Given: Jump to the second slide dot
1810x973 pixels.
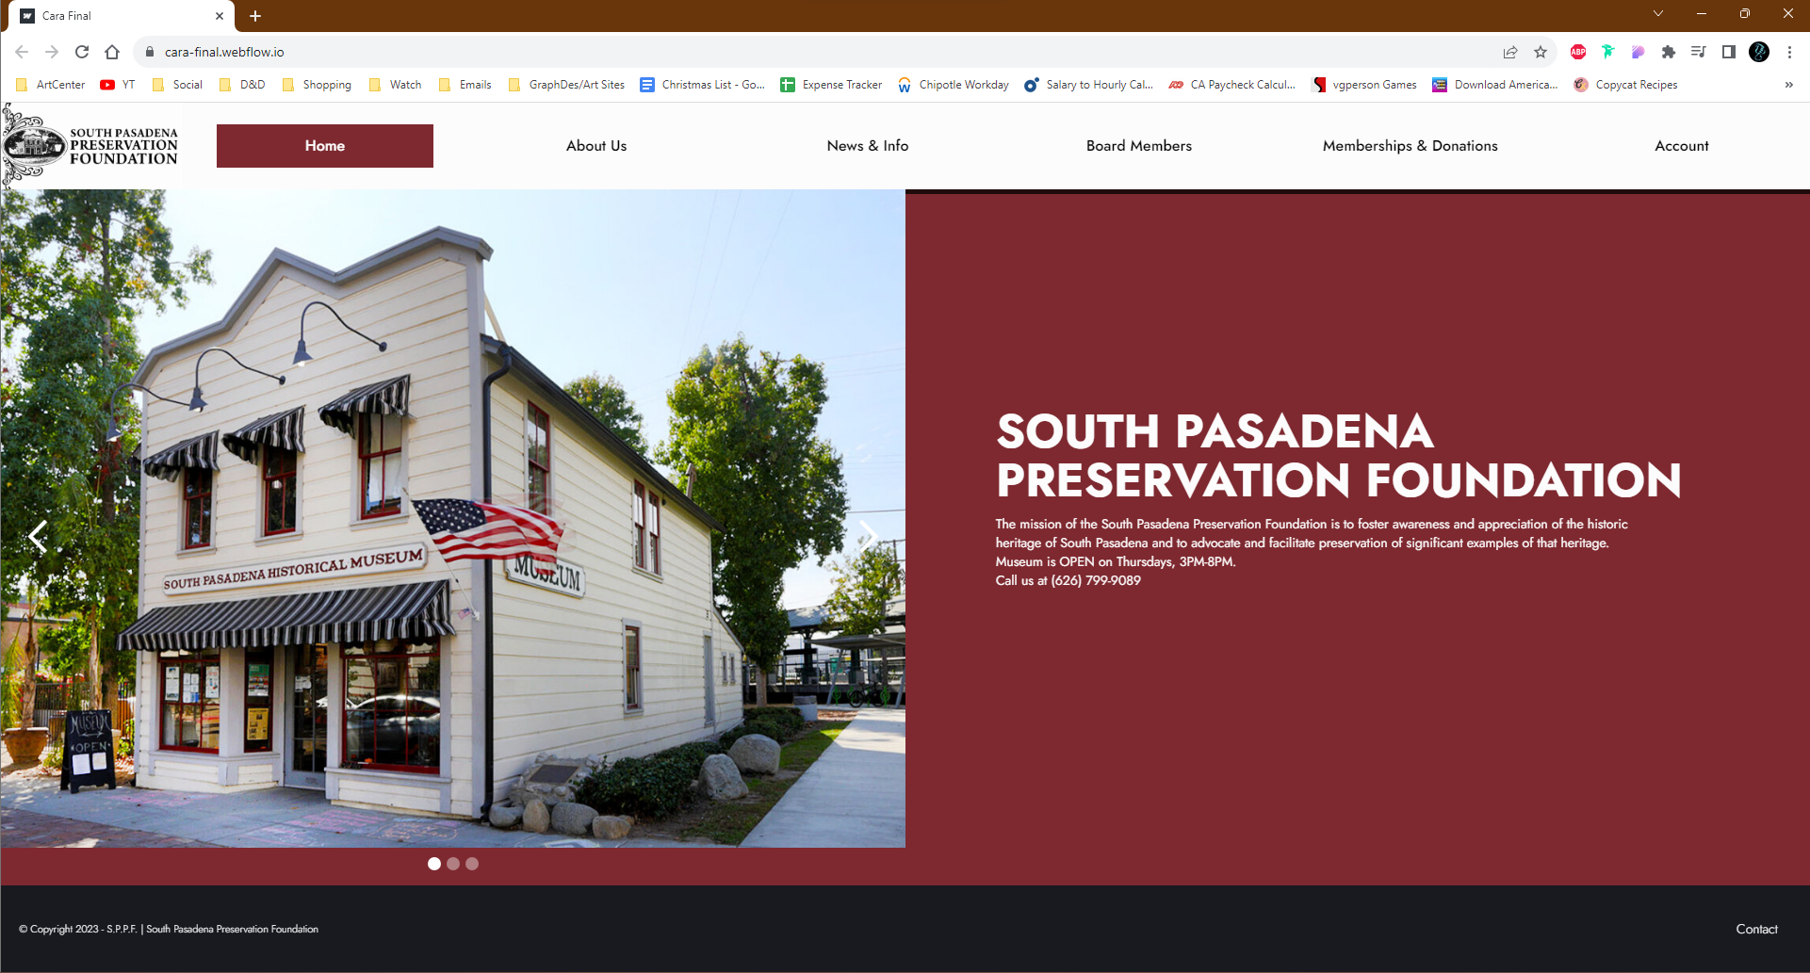Looking at the screenshot, I should tap(453, 864).
